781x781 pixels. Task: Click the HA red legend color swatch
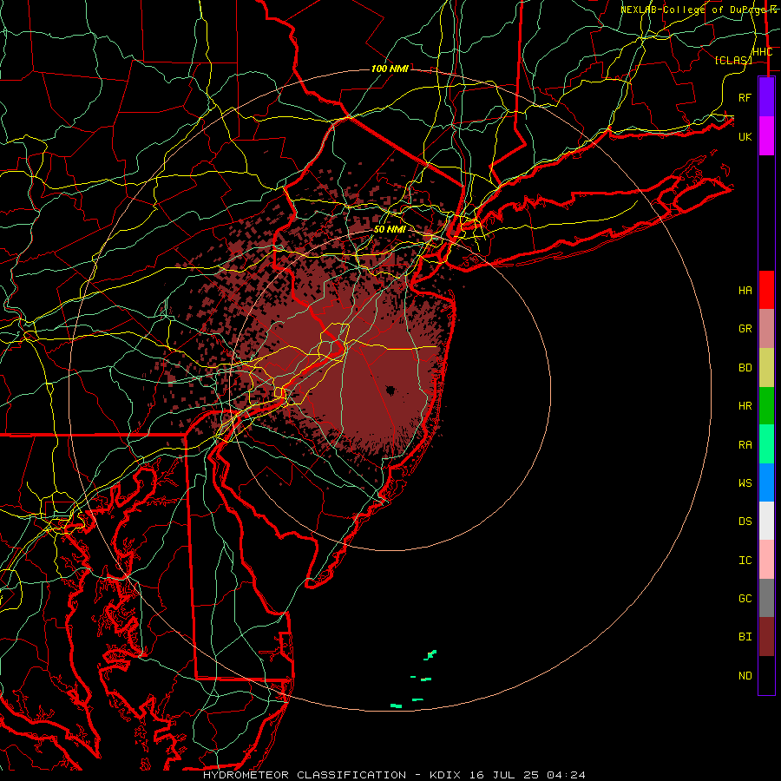click(x=766, y=290)
